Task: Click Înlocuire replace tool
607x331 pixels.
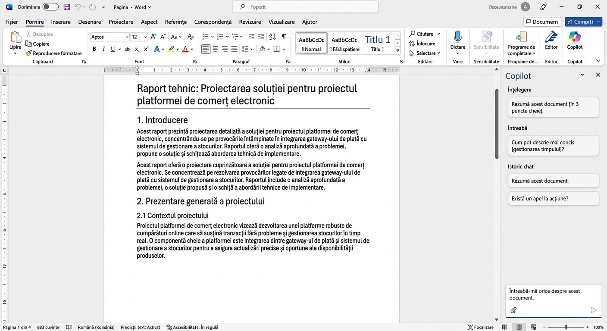Action: point(422,44)
